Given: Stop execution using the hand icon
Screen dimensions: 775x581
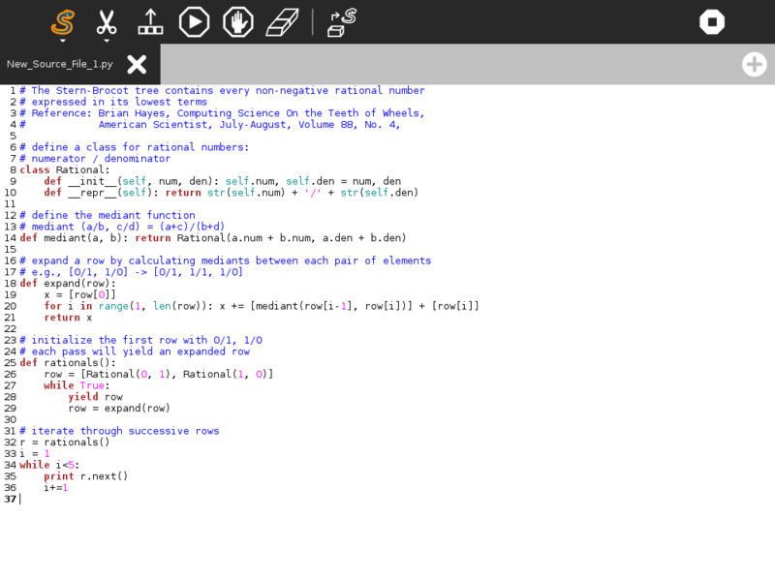Looking at the screenshot, I should tap(238, 21).
